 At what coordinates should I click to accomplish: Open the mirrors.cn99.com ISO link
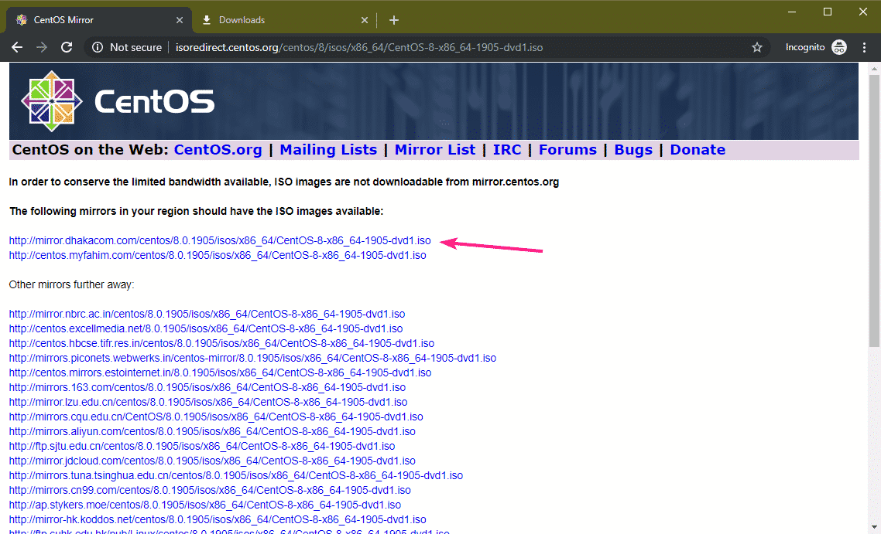[x=210, y=490]
